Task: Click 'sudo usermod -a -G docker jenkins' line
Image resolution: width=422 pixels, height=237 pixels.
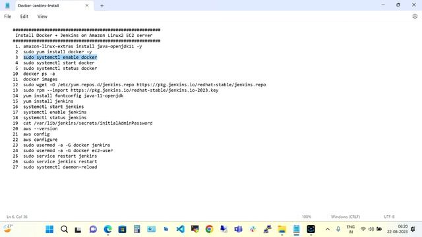Action: coord(67,145)
